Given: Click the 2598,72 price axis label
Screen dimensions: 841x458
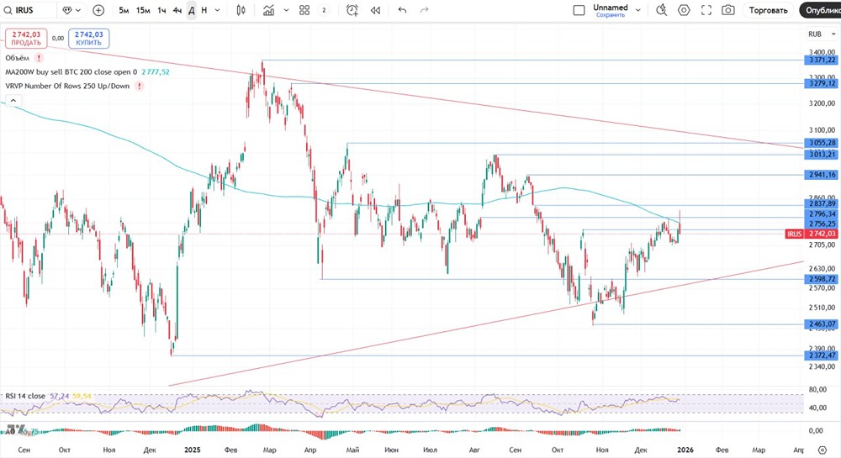Looking at the screenshot, I should (x=821, y=279).
